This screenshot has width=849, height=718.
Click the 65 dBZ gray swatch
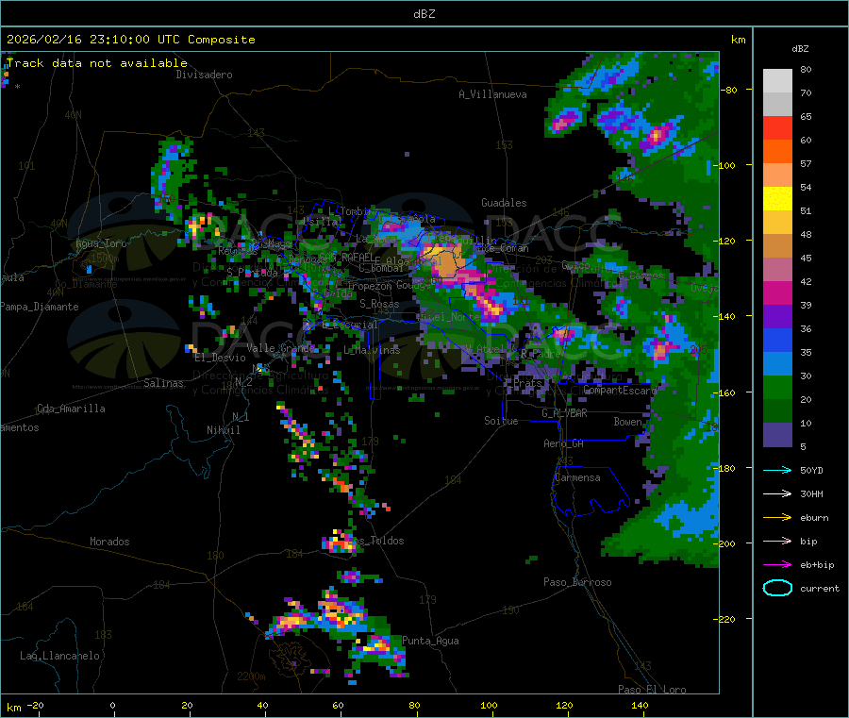coord(777,105)
